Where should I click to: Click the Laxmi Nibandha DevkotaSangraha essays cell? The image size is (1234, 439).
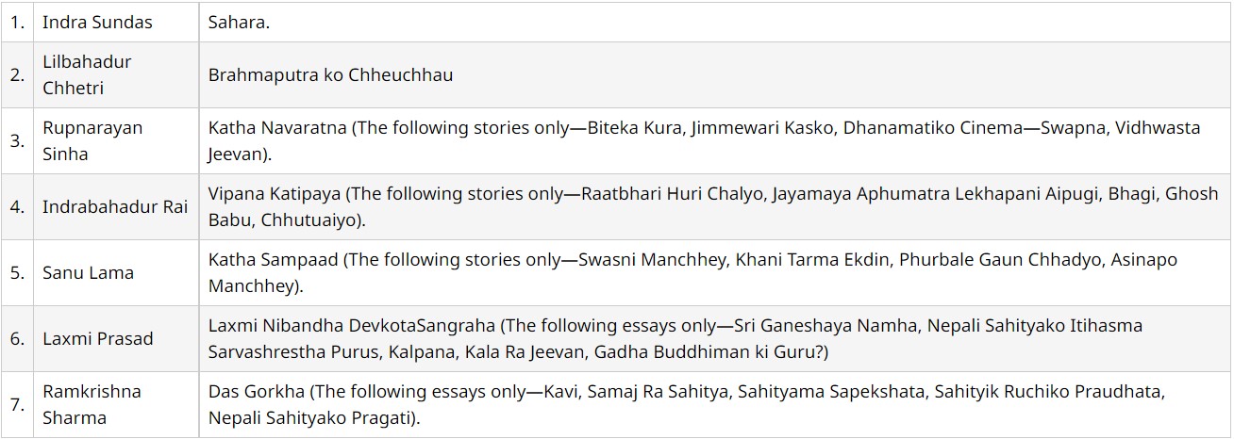click(x=675, y=338)
